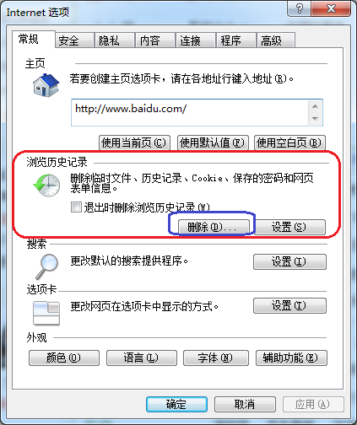Click the question mark help button
This screenshot has height=425, width=357.
[x=300, y=8]
